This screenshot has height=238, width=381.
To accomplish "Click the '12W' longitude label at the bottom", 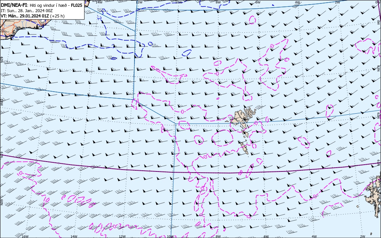I will [x=122, y=236].
